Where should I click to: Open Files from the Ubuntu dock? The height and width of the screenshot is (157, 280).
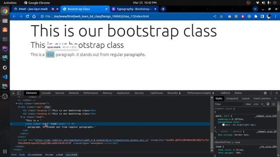tap(5, 20)
